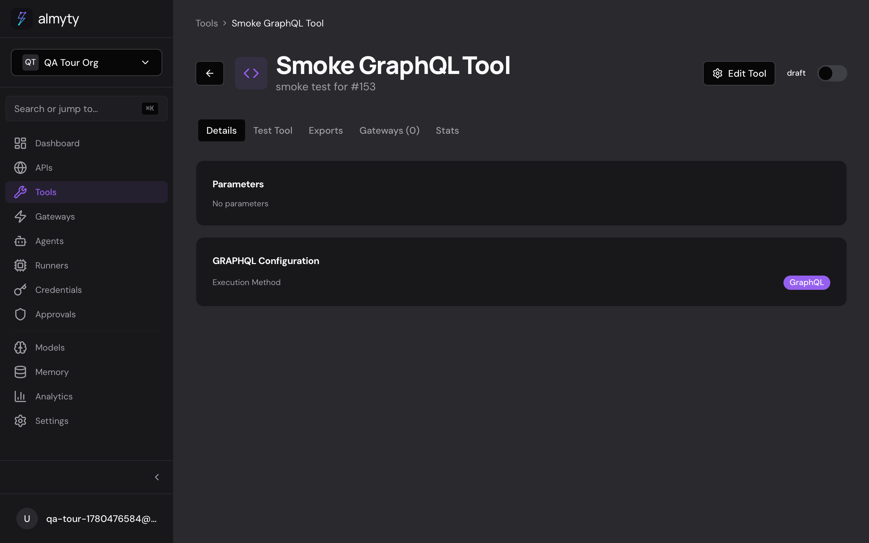869x543 pixels.
Task: Click the 'No parameters' text
Action: click(240, 204)
